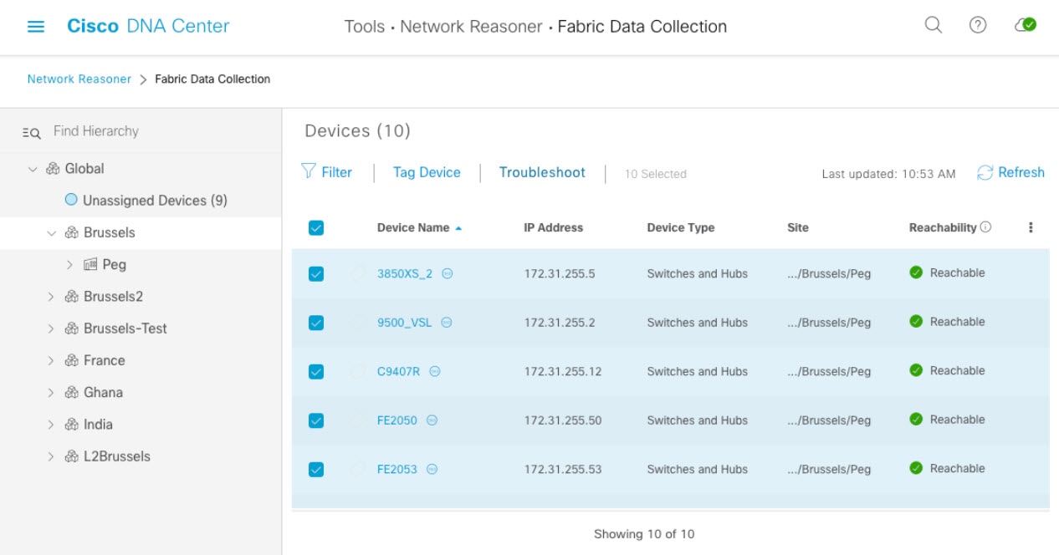This screenshot has width=1059, height=555.
Task: Collapse the Brussels tree node
Action: [x=51, y=233]
